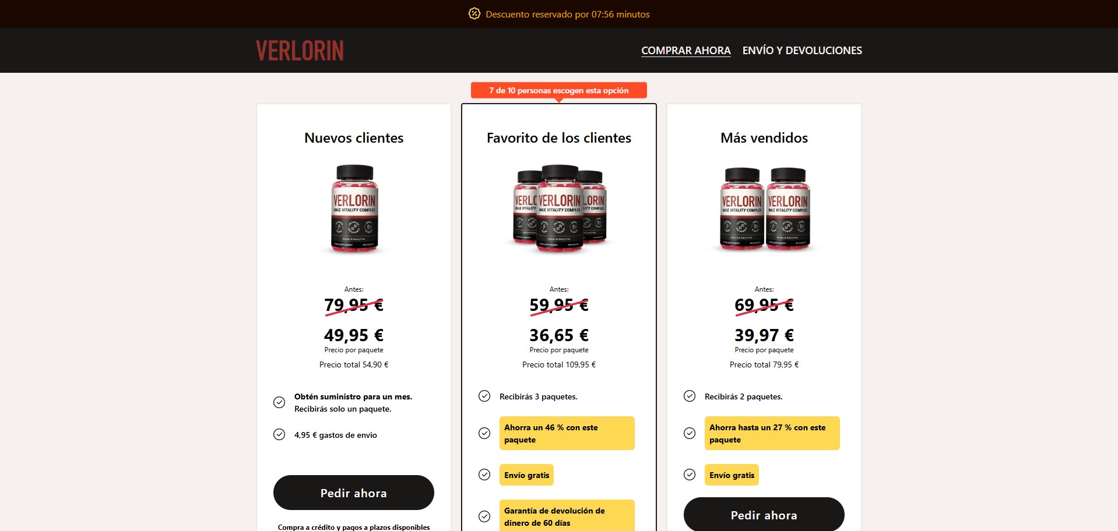1118x531 pixels.
Task: Click the discount timer badge icon
Action: (474, 13)
